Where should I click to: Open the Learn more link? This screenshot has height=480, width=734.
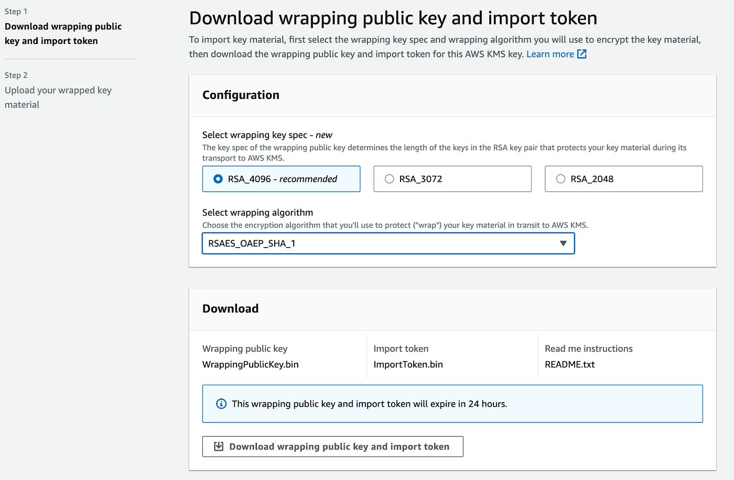click(550, 54)
